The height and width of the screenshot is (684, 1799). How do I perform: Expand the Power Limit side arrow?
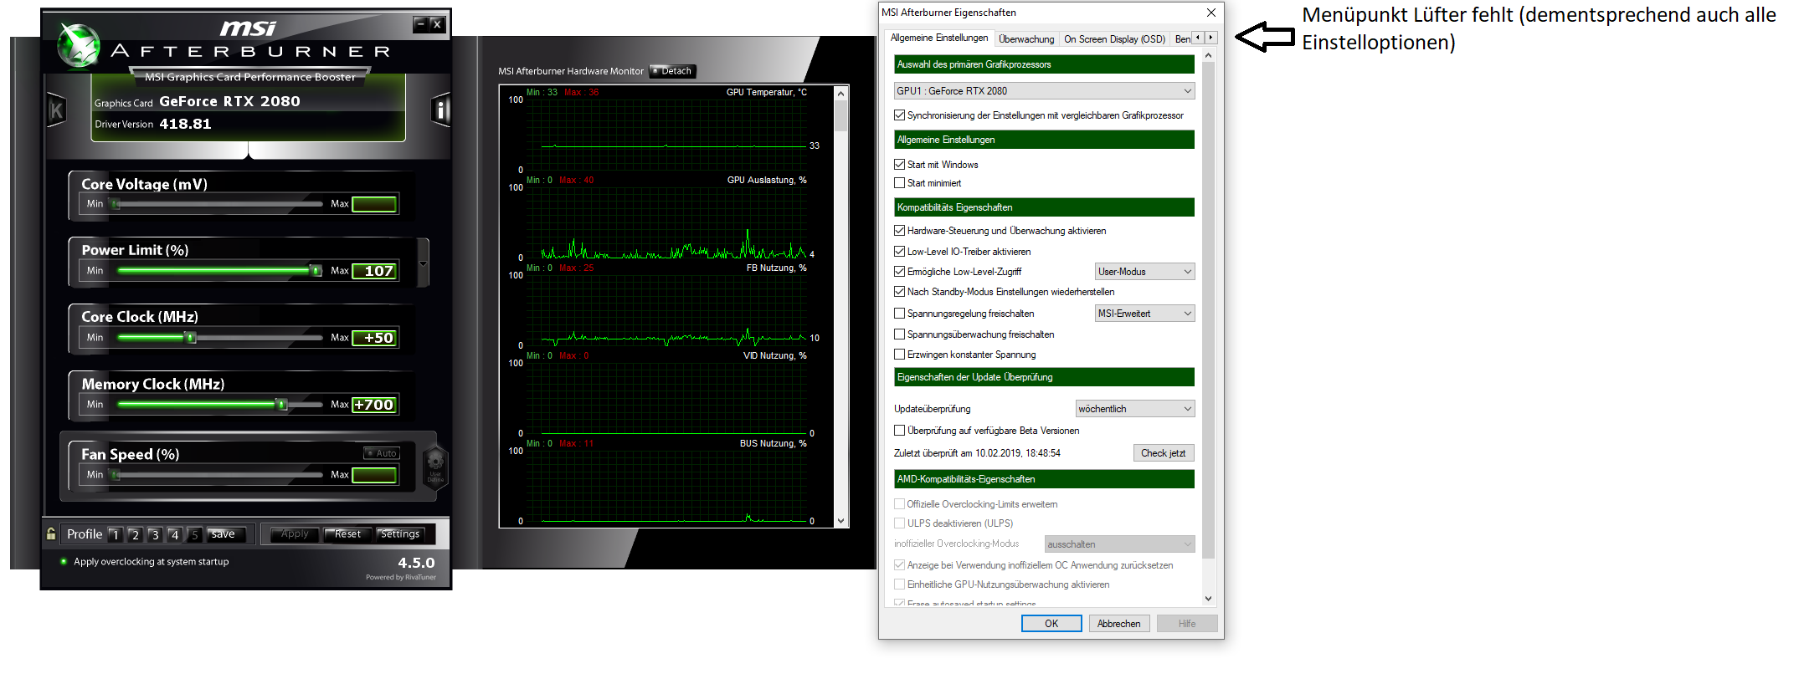point(423,263)
